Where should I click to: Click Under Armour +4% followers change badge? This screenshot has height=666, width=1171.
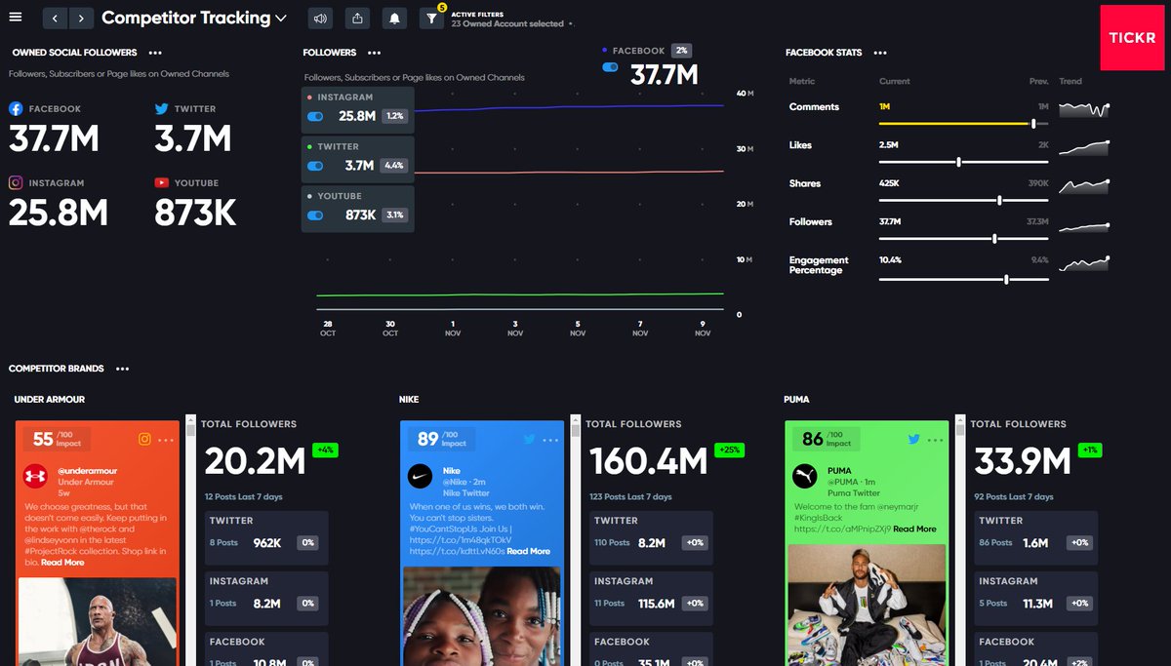pyautogui.click(x=324, y=451)
